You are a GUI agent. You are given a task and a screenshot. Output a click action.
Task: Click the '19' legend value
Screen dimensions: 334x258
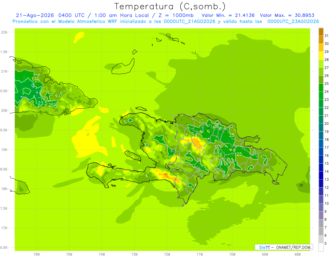coord(327,132)
